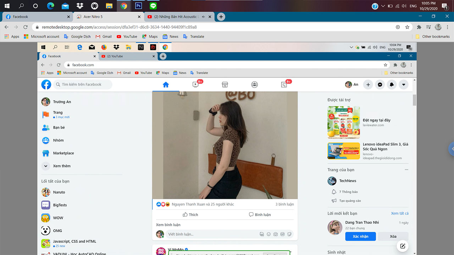Click the Thích like button
Viewport: 454px width, 255px height.
click(x=190, y=215)
